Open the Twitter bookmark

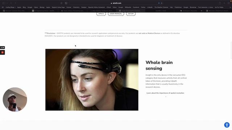point(143,7)
